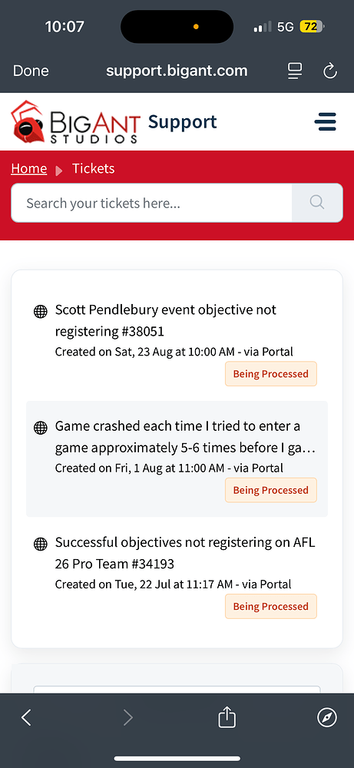Select the Tickets breadcrumb item
Viewport: 354px width, 768px height.
(94, 168)
